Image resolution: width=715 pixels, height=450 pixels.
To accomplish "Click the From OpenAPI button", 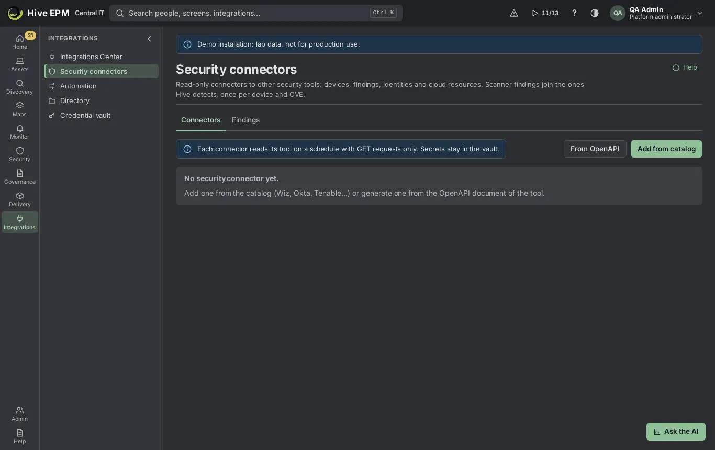I will 595,149.
